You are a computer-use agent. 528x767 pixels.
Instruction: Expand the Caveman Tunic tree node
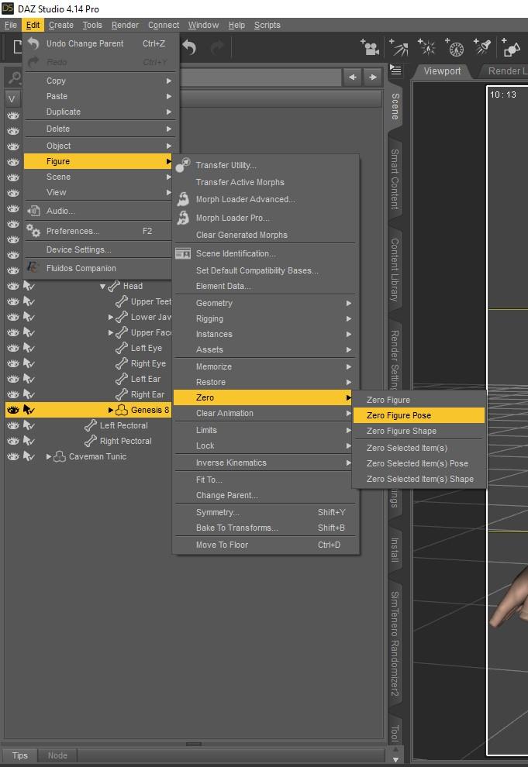(x=48, y=456)
